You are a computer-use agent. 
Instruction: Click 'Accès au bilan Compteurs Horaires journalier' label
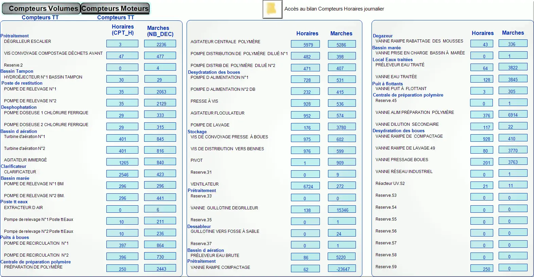pyautogui.click(x=334, y=9)
